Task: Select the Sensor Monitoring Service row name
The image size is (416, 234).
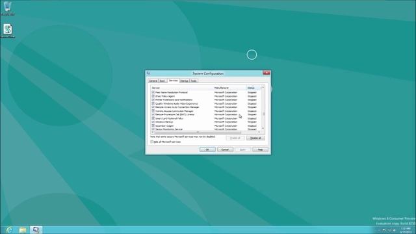Action: click(x=169, y=129)
